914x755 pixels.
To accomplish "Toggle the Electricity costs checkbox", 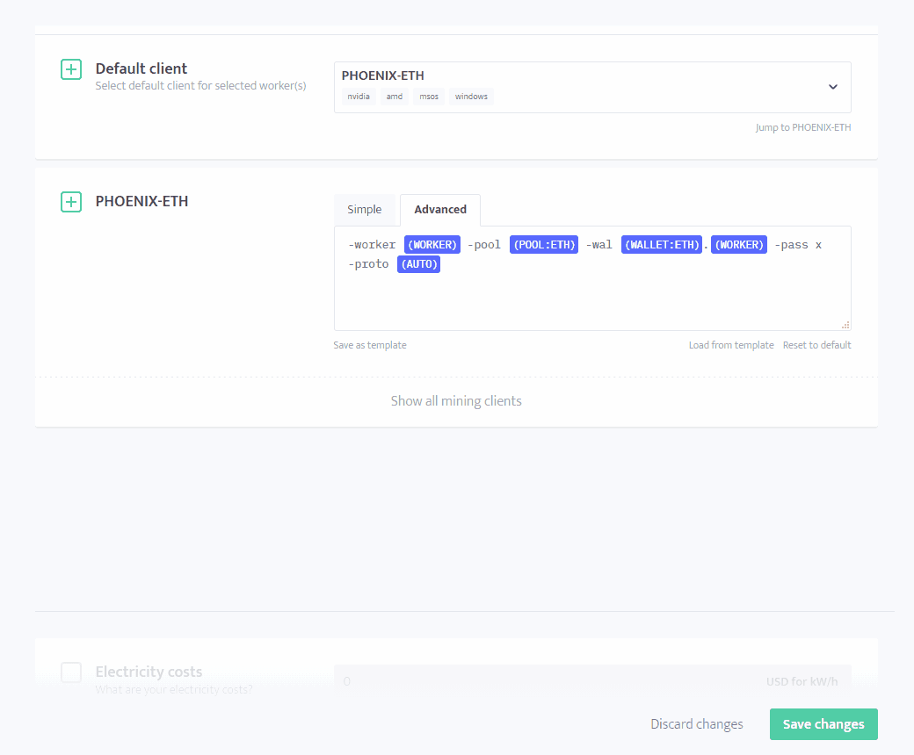I will point(71,672).
